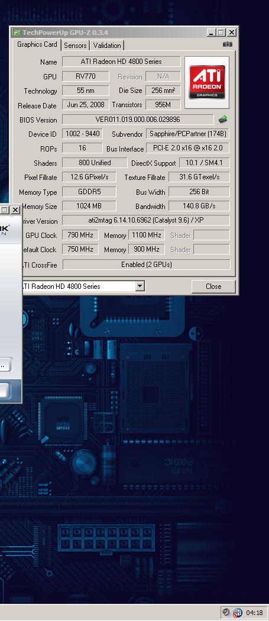Click the Bandwidth field 140.8 GB/s
269x621 pixels.
[199, 206]
